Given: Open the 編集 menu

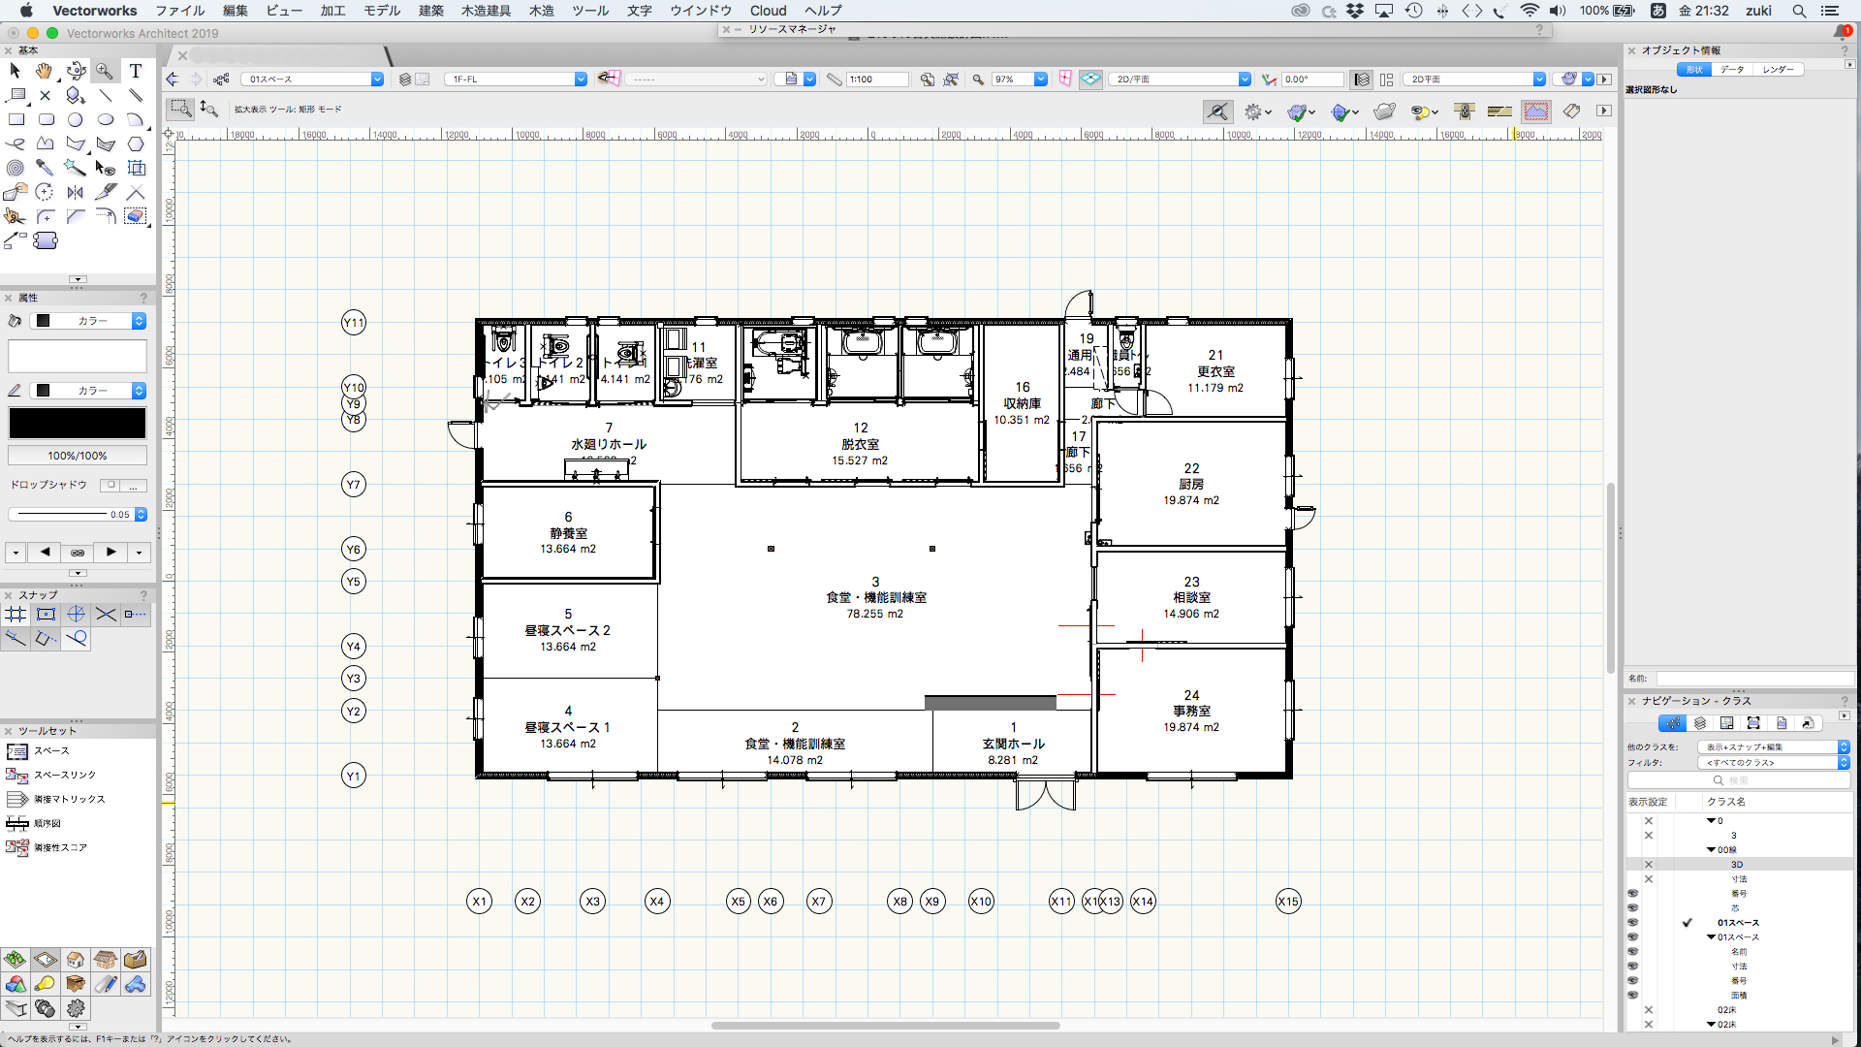Looking at the screenshot, I should coord(235,11).
